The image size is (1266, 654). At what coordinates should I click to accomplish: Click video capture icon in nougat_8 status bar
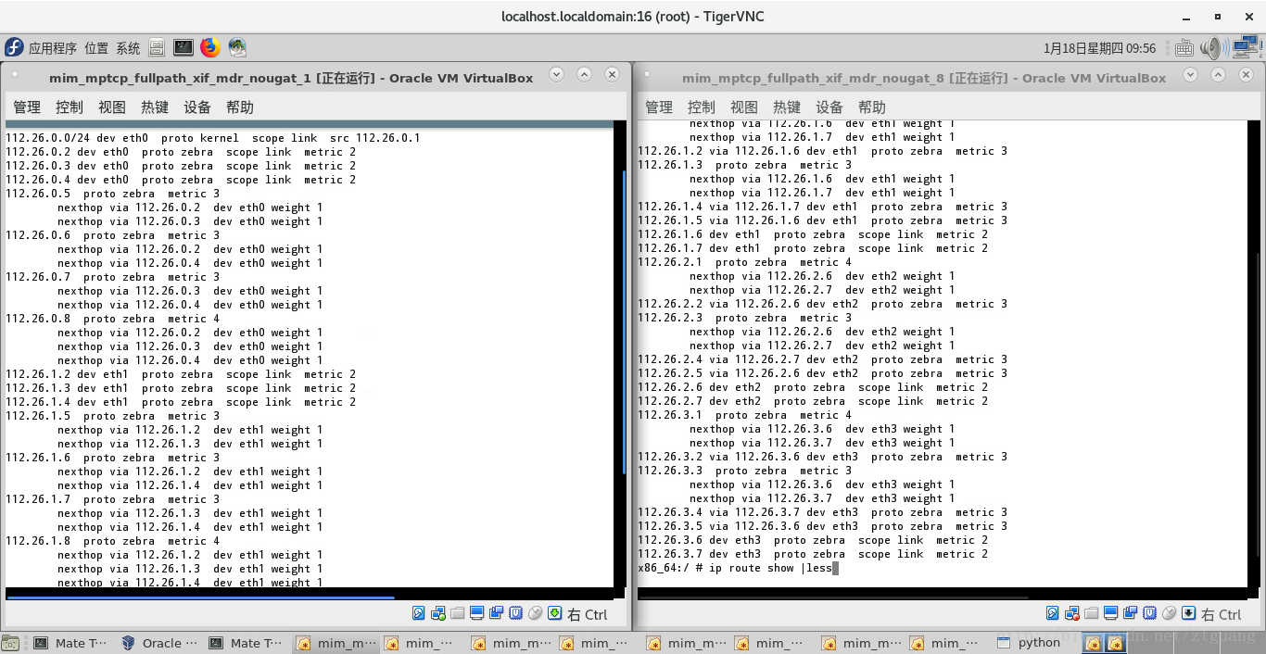click(x=1130, y=613)
